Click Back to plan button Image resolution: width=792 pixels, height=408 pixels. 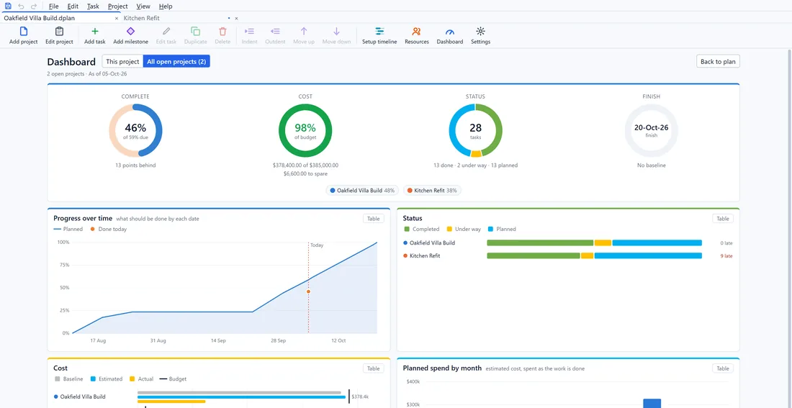click(x=718, y=62)
